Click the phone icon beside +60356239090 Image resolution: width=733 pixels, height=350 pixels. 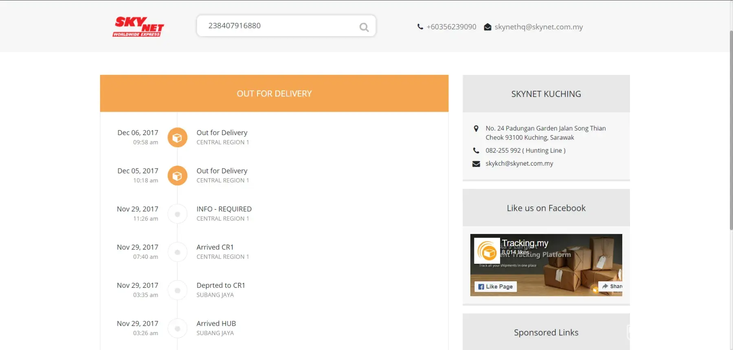pos(420,27)
